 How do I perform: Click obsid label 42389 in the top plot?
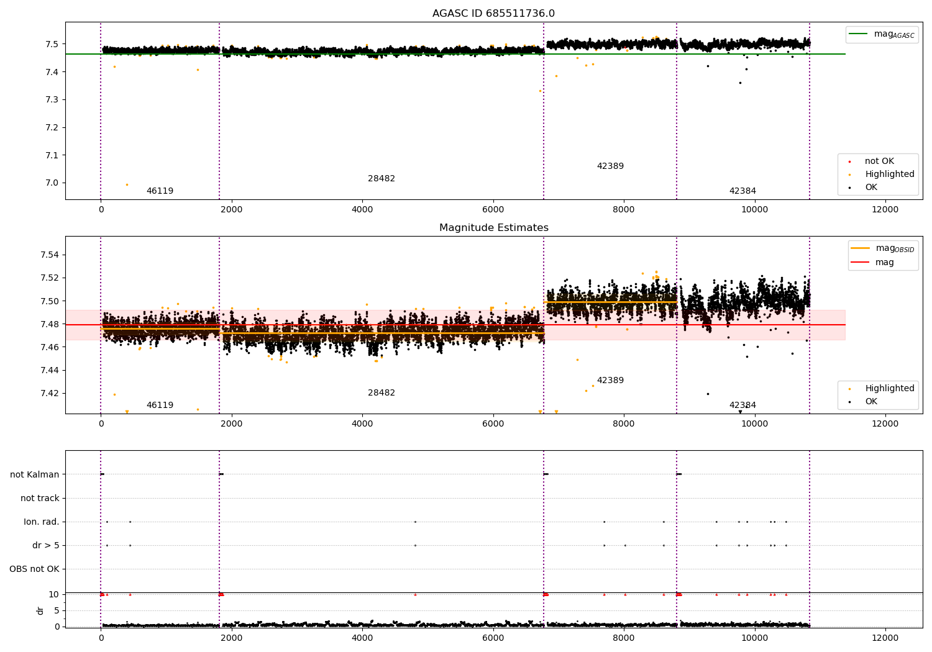click(x=610, y=166)
